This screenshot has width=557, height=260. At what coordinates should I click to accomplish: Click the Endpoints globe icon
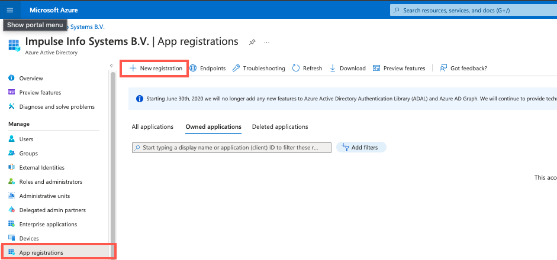click(x=193, y=68)
